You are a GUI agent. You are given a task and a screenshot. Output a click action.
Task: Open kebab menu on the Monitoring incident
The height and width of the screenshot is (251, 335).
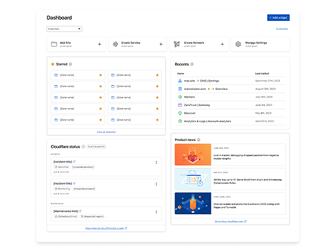(x=156, y=184)
